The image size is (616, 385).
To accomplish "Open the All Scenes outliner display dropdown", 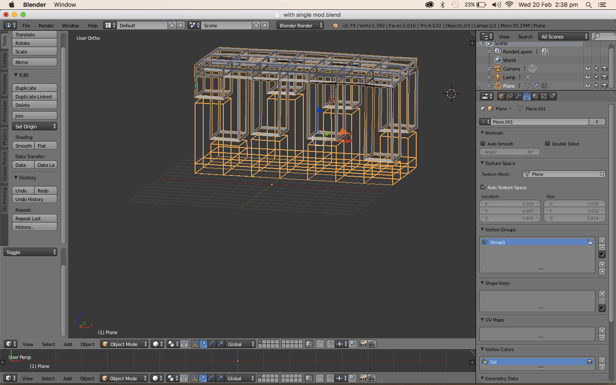I will pos(564,36).
